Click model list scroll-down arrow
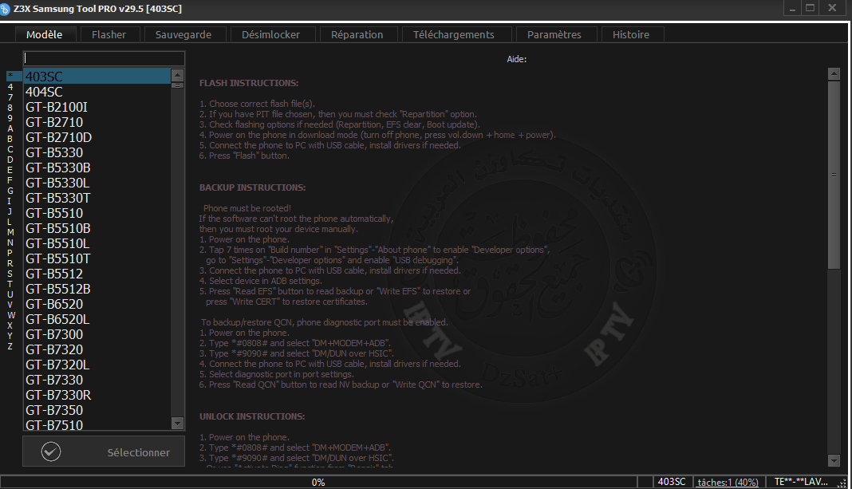This screenshot has height=489, width=852. coord(177,423)
